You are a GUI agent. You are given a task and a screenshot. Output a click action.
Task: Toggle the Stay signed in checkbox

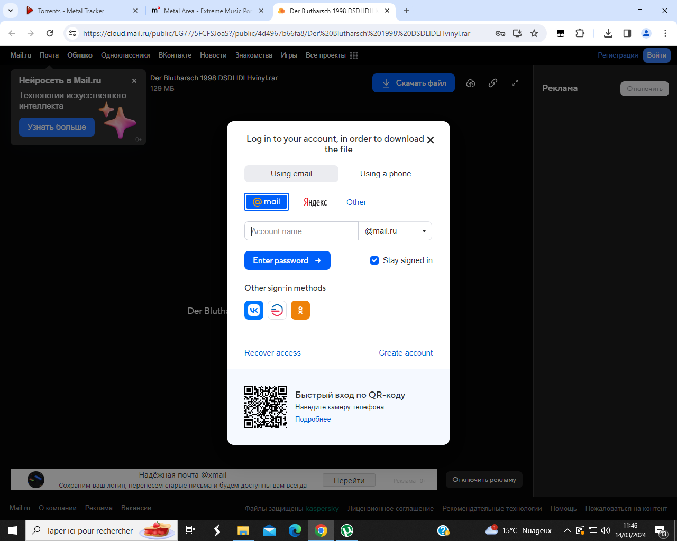click(374, 260)
